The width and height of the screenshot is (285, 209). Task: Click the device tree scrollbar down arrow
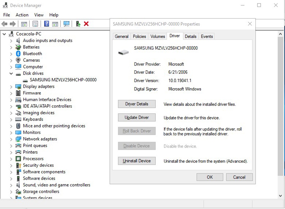click(x=281, y=196)
